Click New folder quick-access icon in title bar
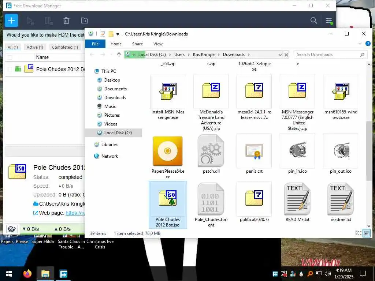The width and height of the screenshot is (375, 281). pos(111,34)
